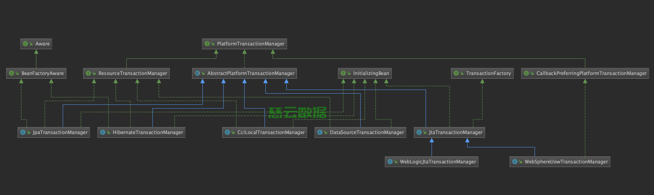Click the class icon beside WebLogicJtaTransactionManager

click(x=390, y=162)
